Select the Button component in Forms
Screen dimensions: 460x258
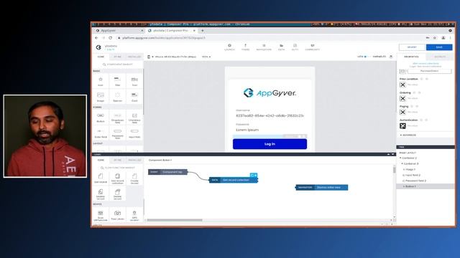tap(101, 118)
